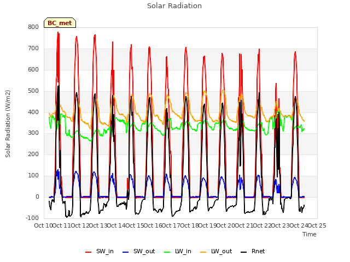The width and height of the screenshot is (350, 262).
Task: Click the 300 y-axis tick label
Action: [33, 133]
